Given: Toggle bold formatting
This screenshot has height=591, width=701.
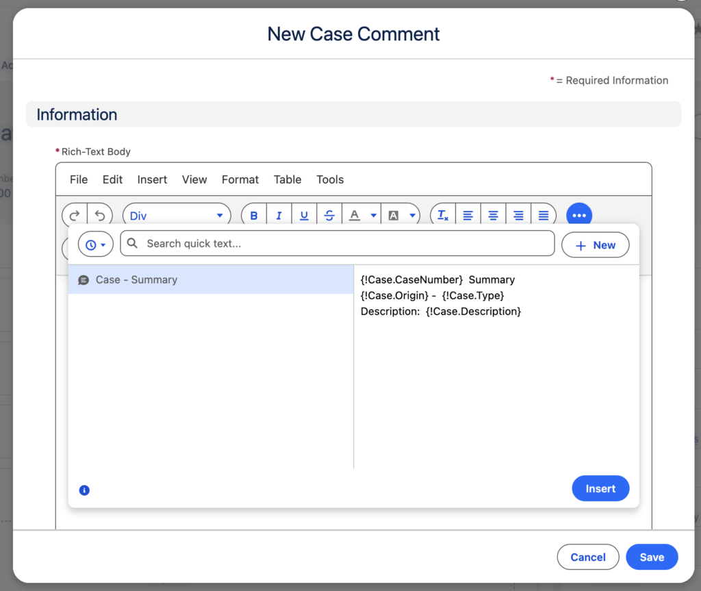Looking at the screenshot, I should [x=253, y=214].
